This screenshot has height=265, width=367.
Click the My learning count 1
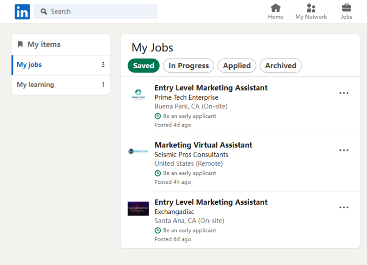coord(103,85)
